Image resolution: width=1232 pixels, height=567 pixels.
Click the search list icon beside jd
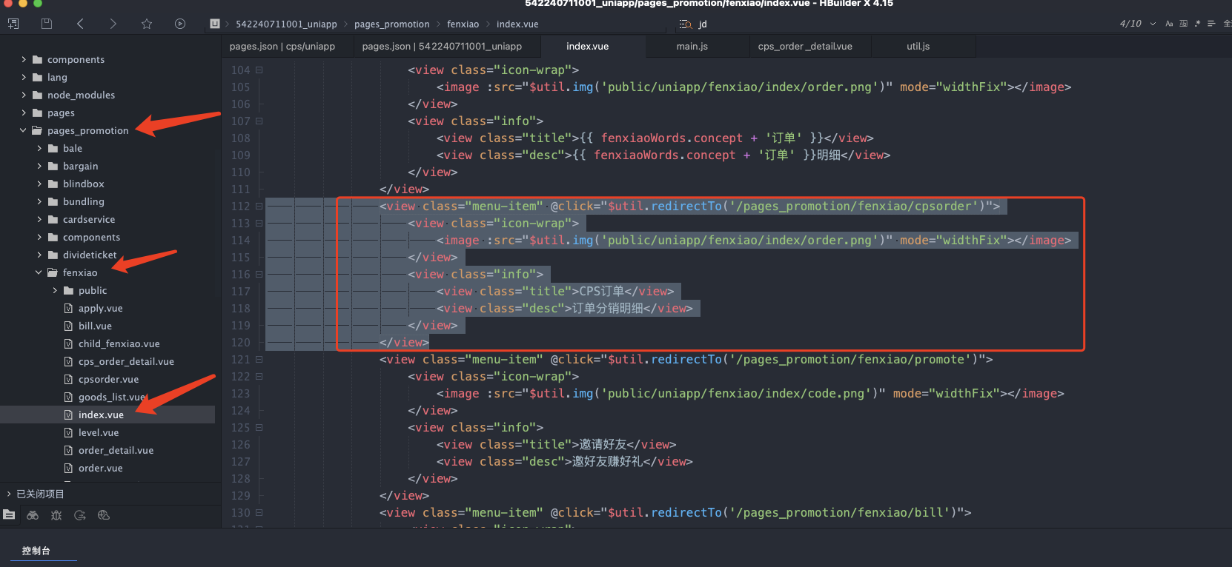tap(686, 24)
